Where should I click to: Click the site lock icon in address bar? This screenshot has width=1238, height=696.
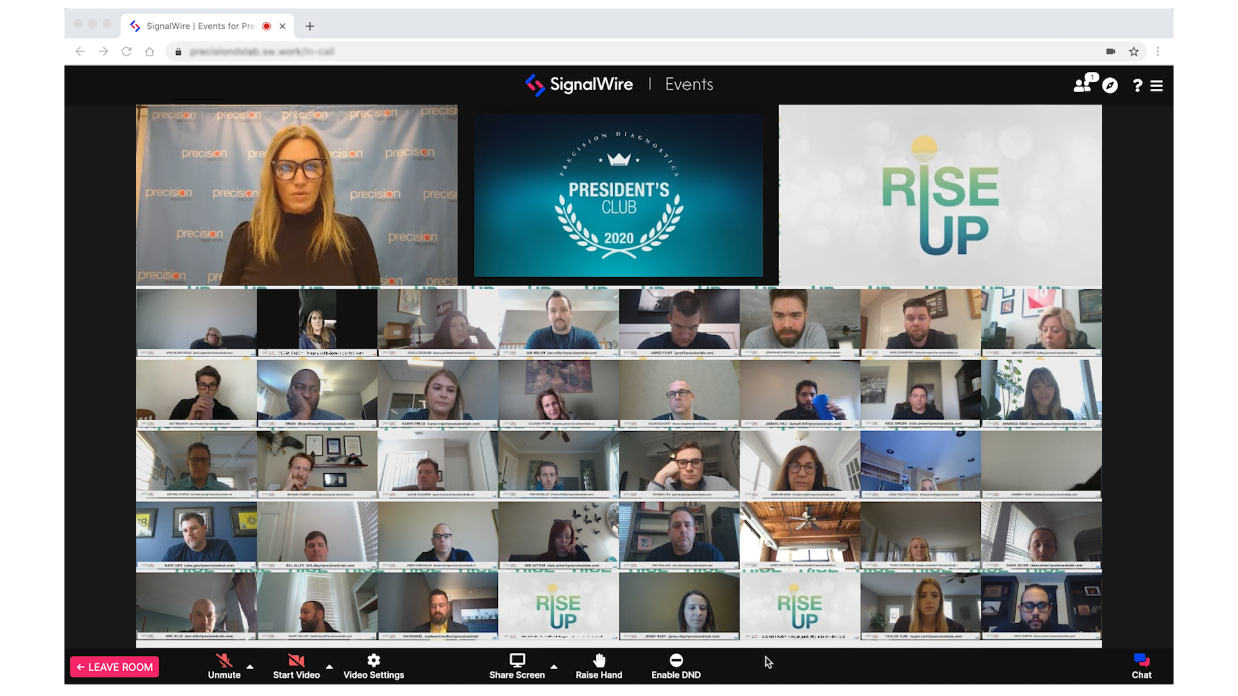point(179,52)
